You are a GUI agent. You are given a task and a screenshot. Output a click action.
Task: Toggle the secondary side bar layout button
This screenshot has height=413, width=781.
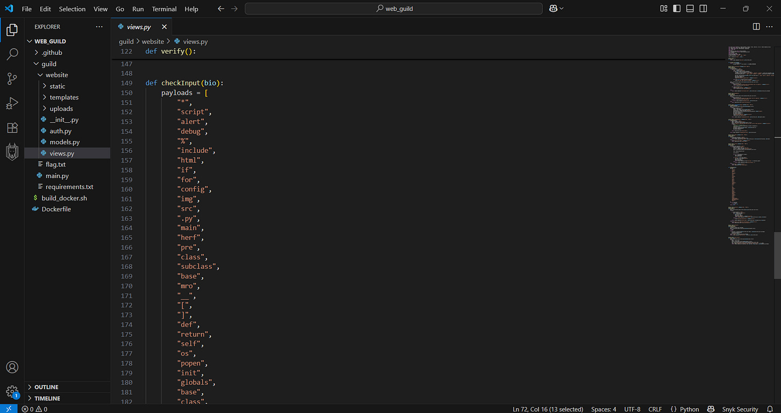[704, 9]
